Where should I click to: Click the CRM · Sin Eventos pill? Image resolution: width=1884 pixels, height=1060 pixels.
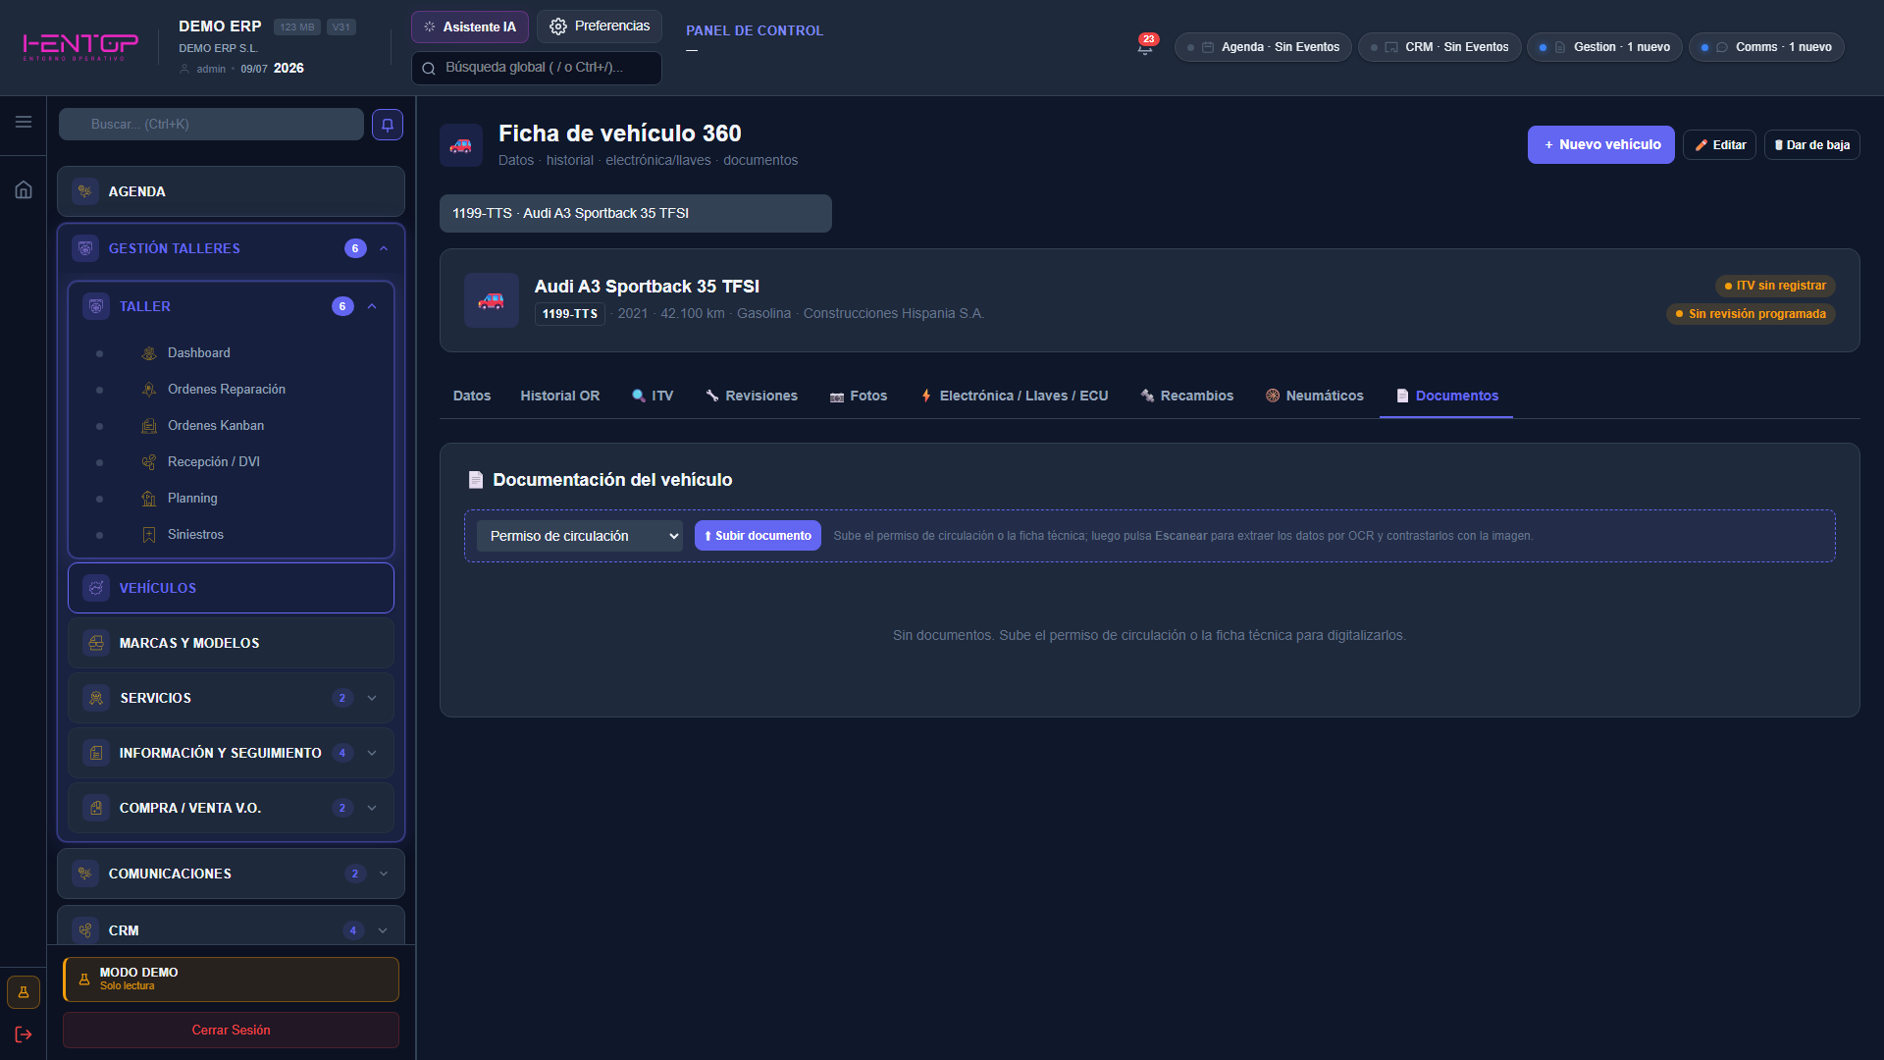click(x=1439, y=47)
